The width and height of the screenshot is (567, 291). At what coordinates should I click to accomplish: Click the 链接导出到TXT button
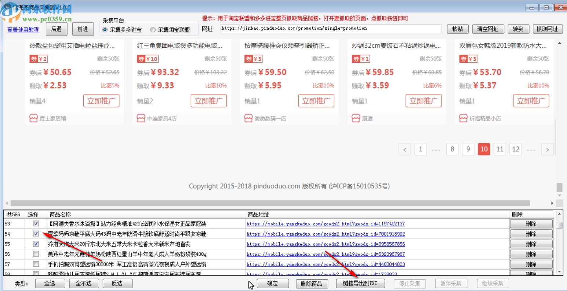coord(360,283)
